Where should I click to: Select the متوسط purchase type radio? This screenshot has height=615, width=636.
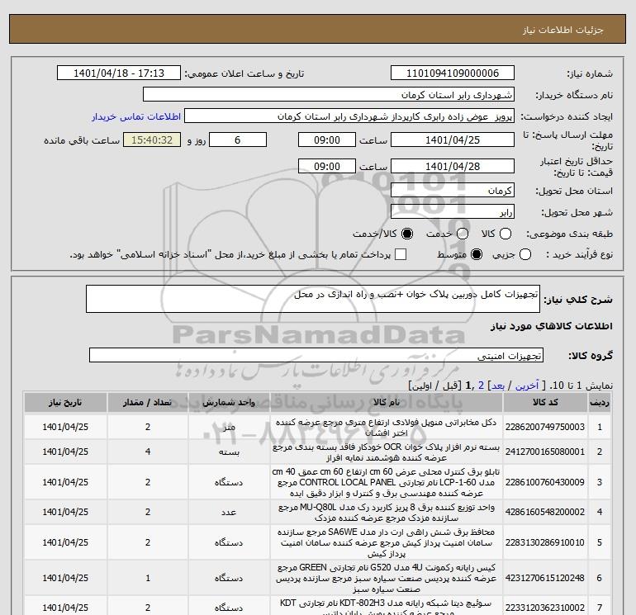[x=477, y=254]
